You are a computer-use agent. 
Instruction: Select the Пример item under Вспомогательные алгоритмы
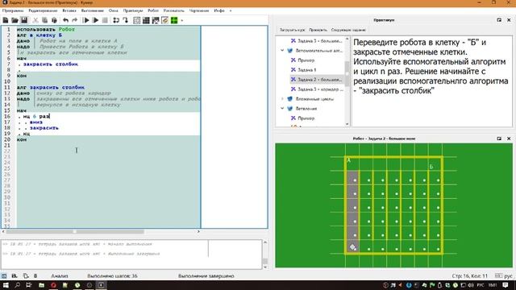pos(302,60)
